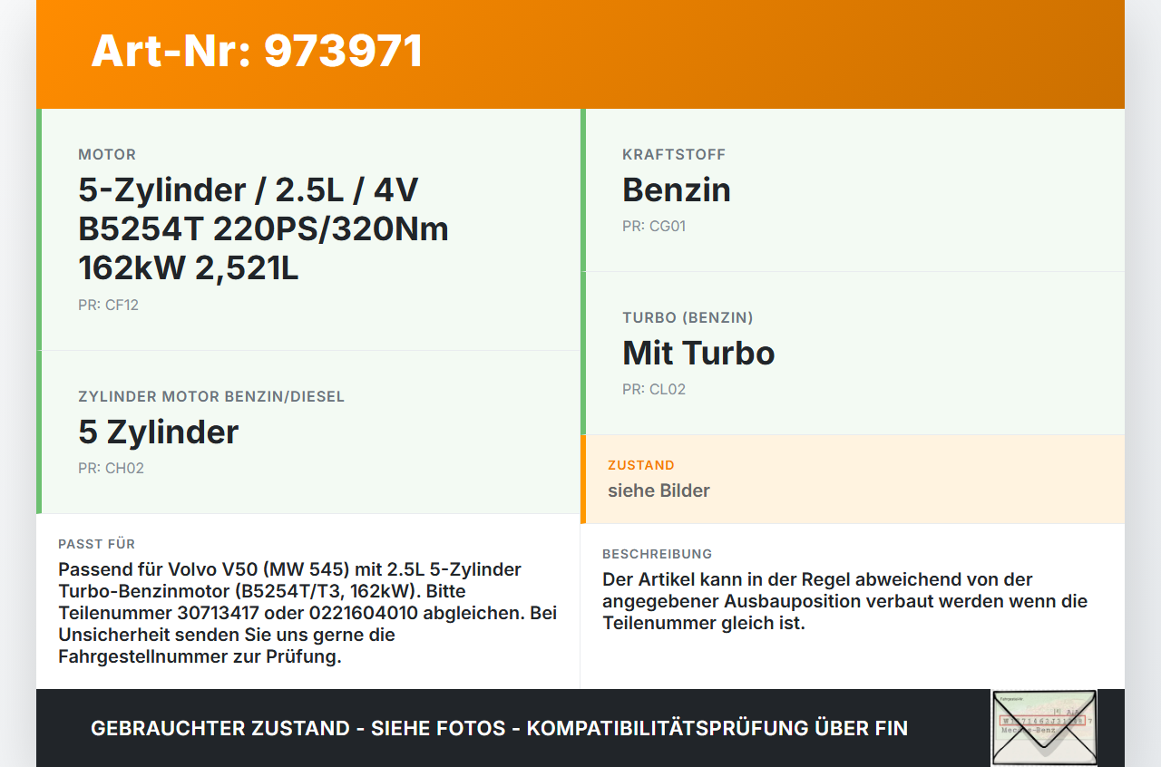Select the B5254T engine description text

coord(263,228)
